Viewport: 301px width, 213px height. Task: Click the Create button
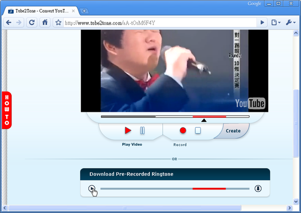(233, 131)
